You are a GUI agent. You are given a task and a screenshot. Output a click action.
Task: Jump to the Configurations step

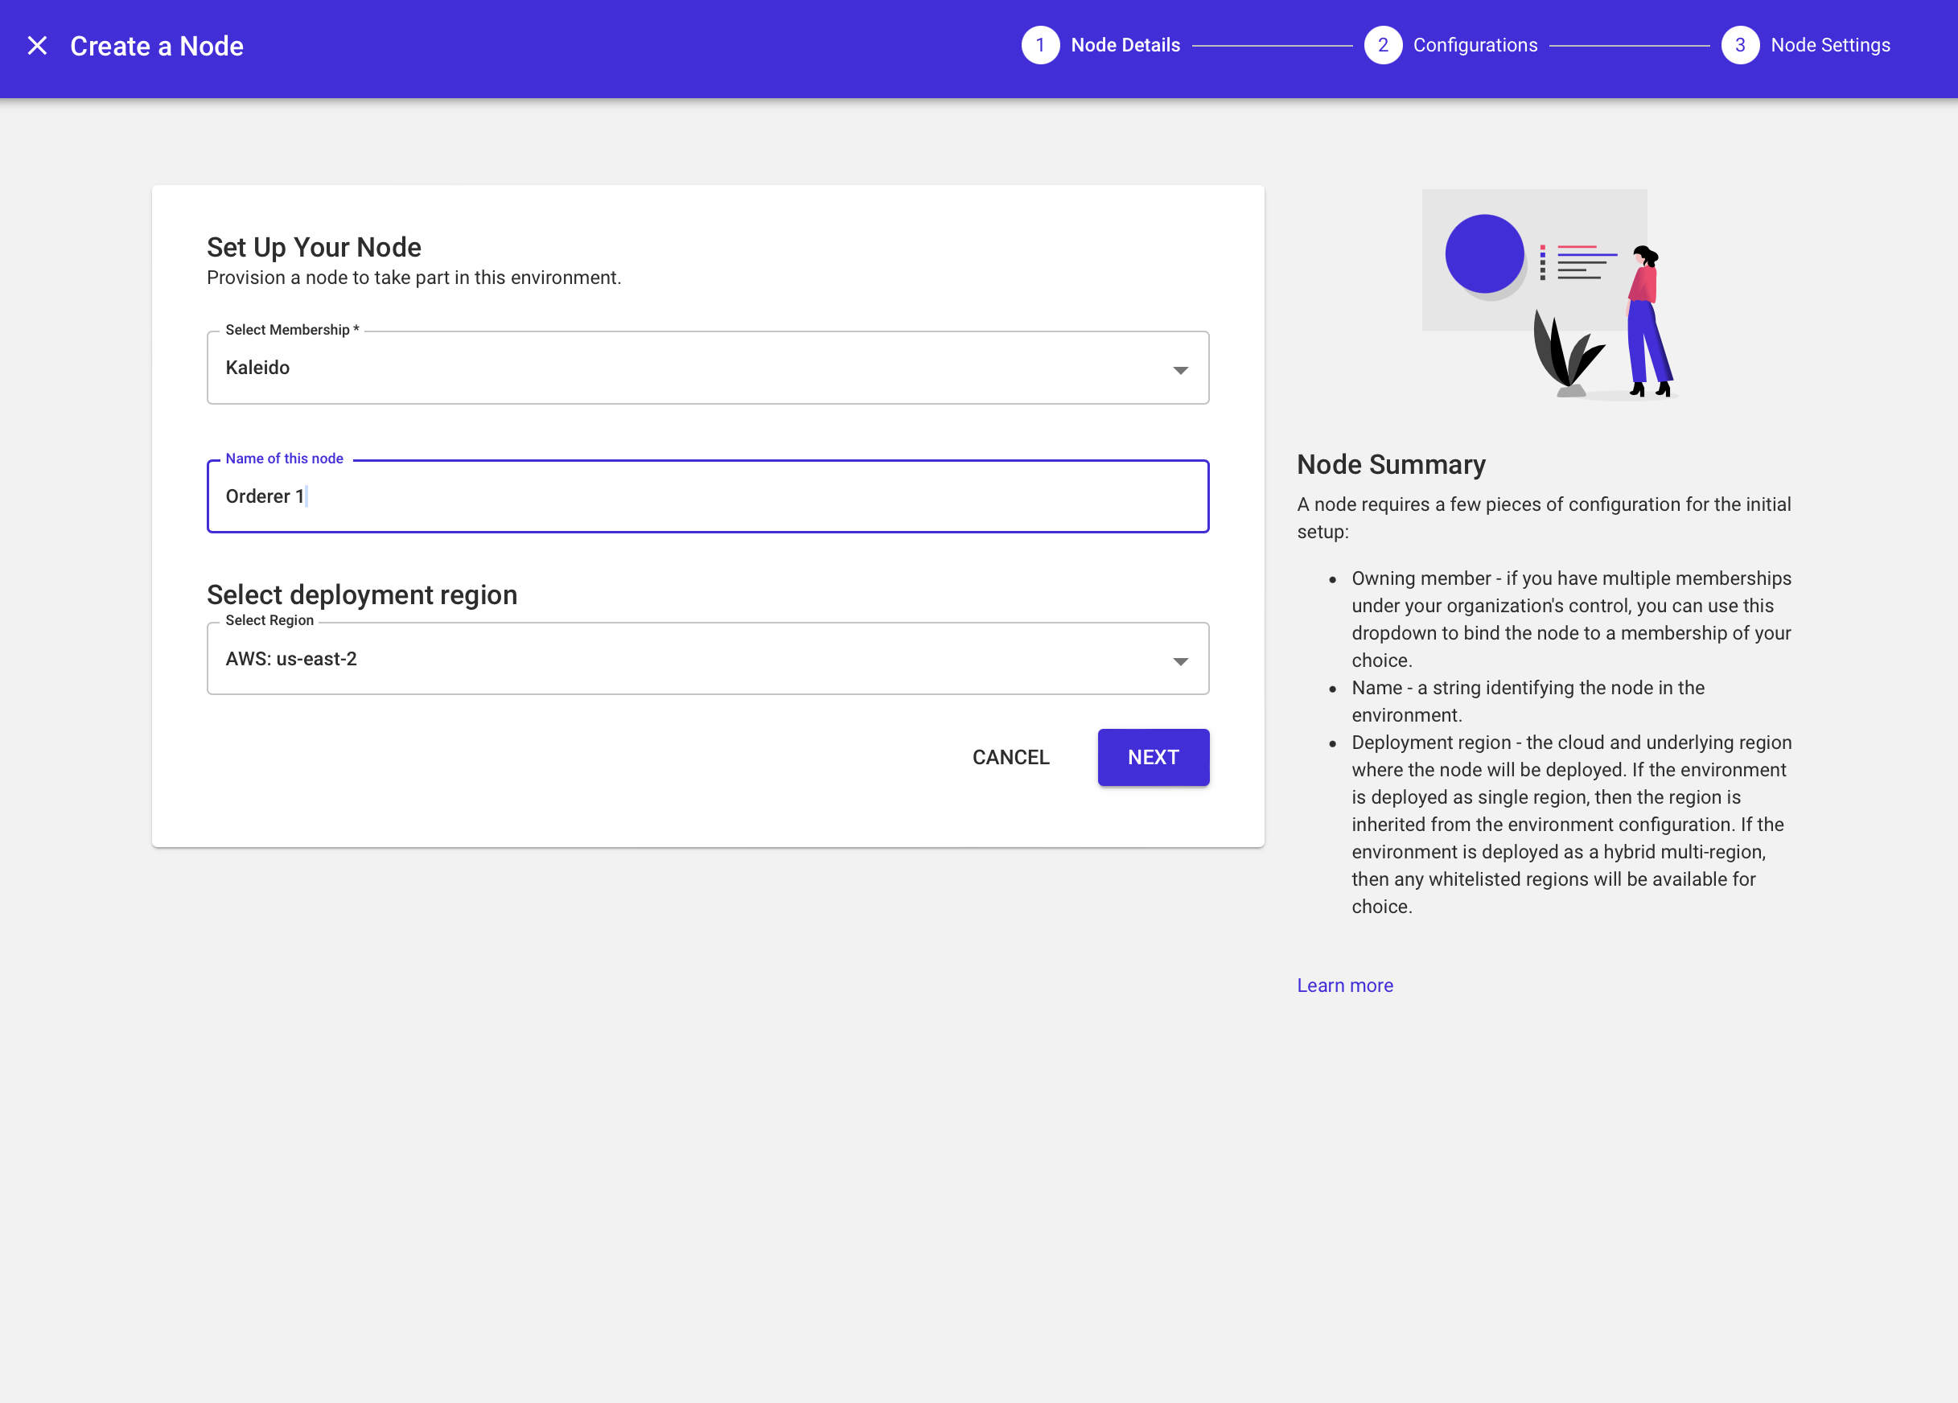tap(1476, 45)
